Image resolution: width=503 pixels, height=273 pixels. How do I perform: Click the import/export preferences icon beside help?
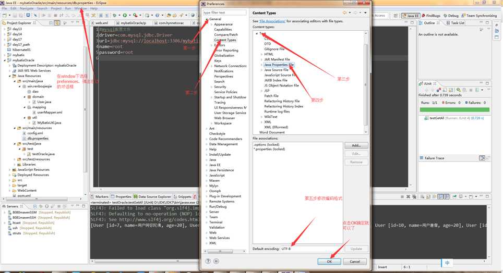tap(216, 261)
